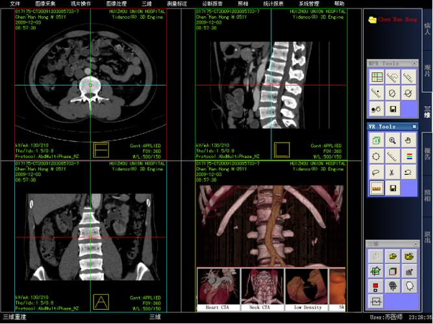Viewport: 433px width, 324px height.
Task: Click the 3D spine volume rendering view
Action: click(x=271, y=226)
